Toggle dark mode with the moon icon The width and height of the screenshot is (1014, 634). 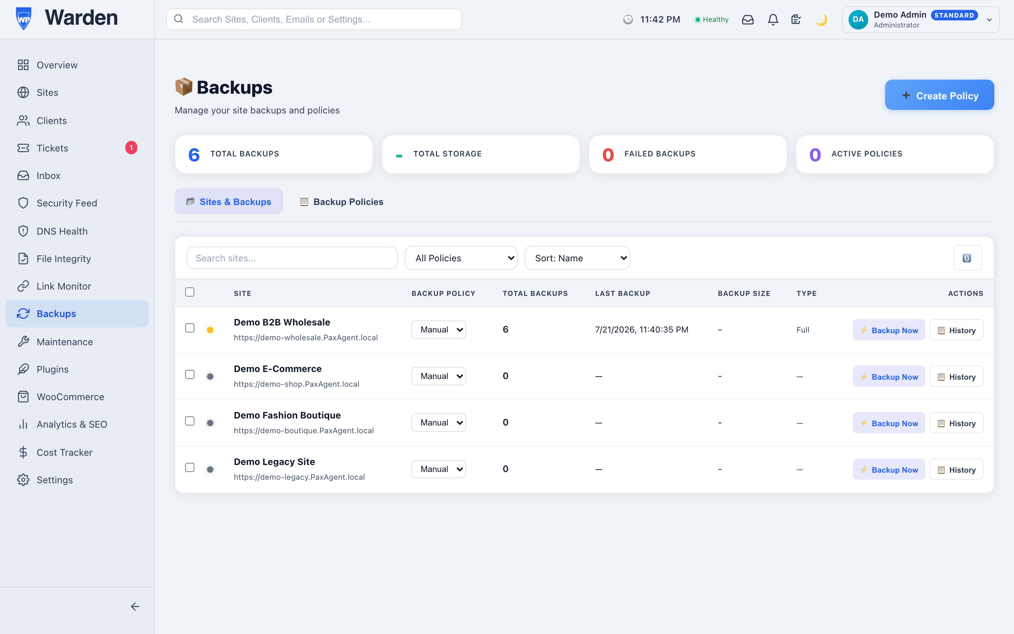pyautogui.click(x=821, y=19)
